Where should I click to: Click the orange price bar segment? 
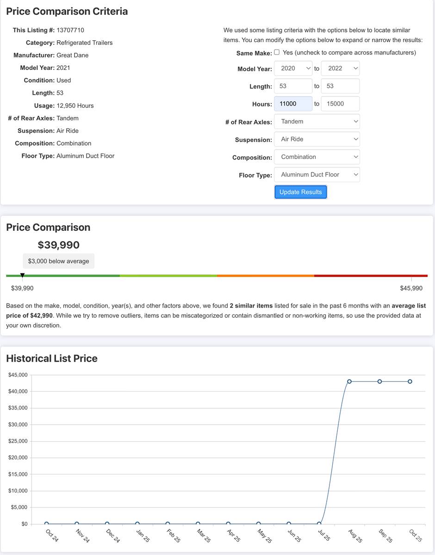coord(265,276)
